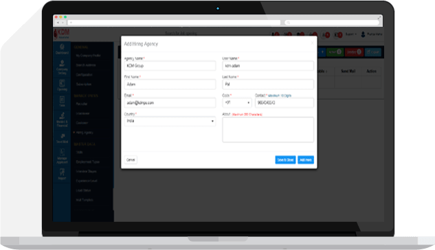Open Customer menu item

pos(82,123)
